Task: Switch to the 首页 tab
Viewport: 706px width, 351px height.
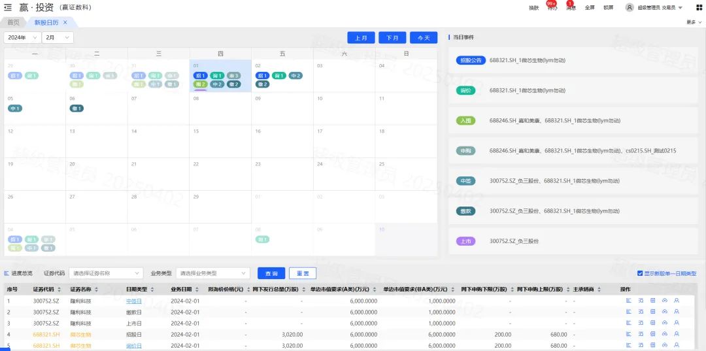Action: (x=13, y=22)
